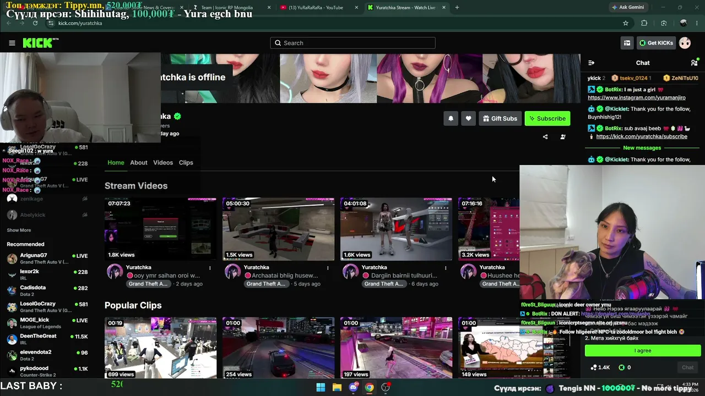Click Show More in the sidebar

click(19, 230)
